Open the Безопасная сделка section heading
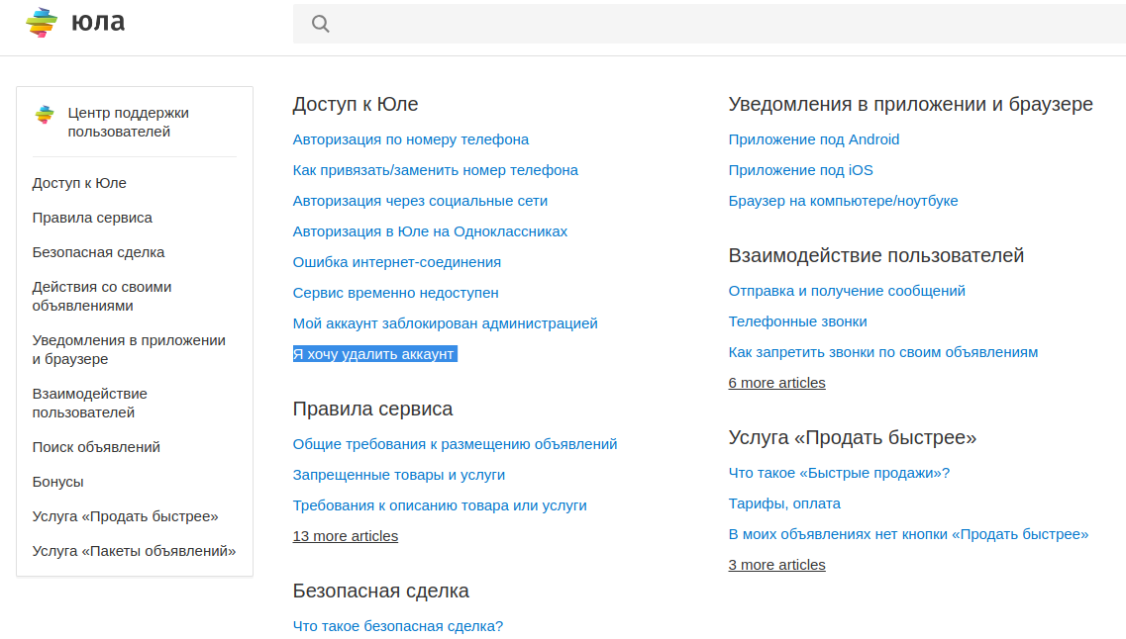1126x639 pixels. [x=380, y=591]
